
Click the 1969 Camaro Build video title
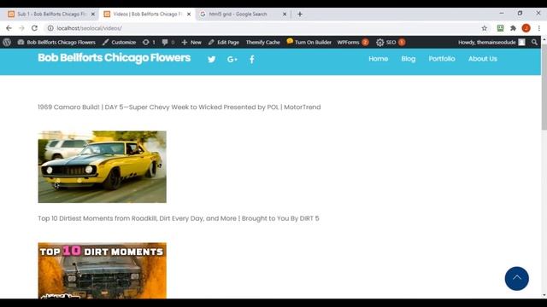[179, 107]
